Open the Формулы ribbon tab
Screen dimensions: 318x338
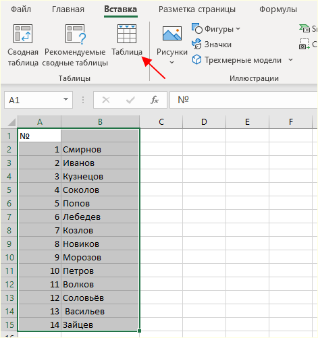click(278, 9)
